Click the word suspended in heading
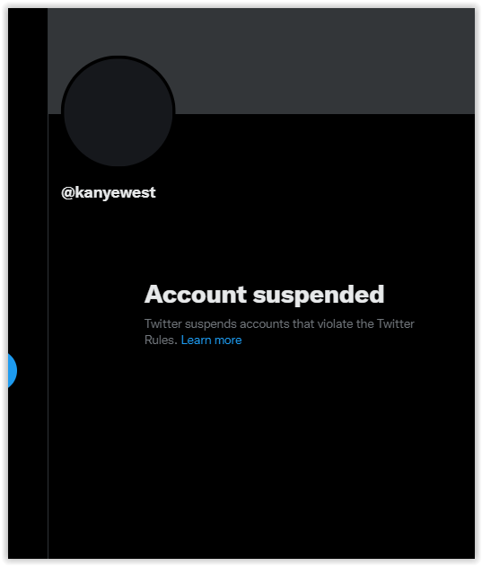This screenshot has height=566, width=482. (x=319, y=295)
